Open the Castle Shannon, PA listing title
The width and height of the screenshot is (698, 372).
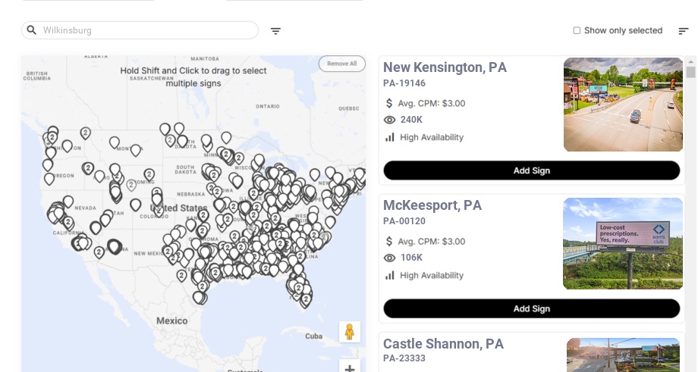pos(443,344)
